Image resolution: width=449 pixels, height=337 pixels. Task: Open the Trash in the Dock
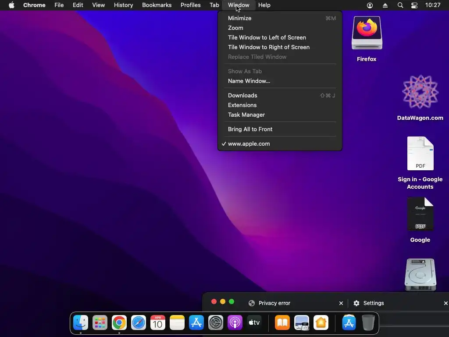point(368,323)
